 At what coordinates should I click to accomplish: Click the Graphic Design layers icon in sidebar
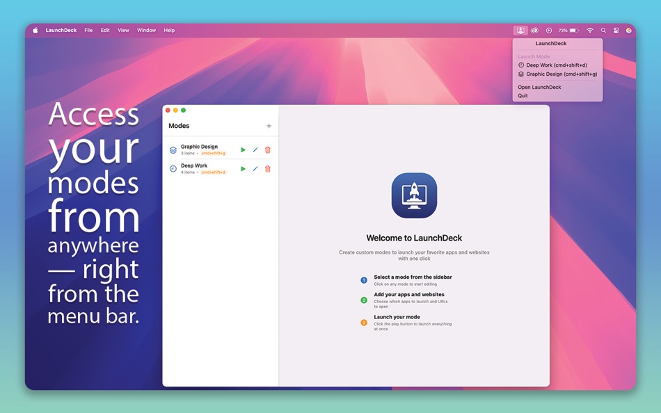[x=173, y=150]
